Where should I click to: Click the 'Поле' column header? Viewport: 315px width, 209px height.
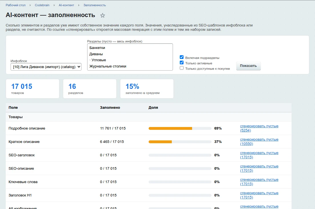click(x=13, y=108)
